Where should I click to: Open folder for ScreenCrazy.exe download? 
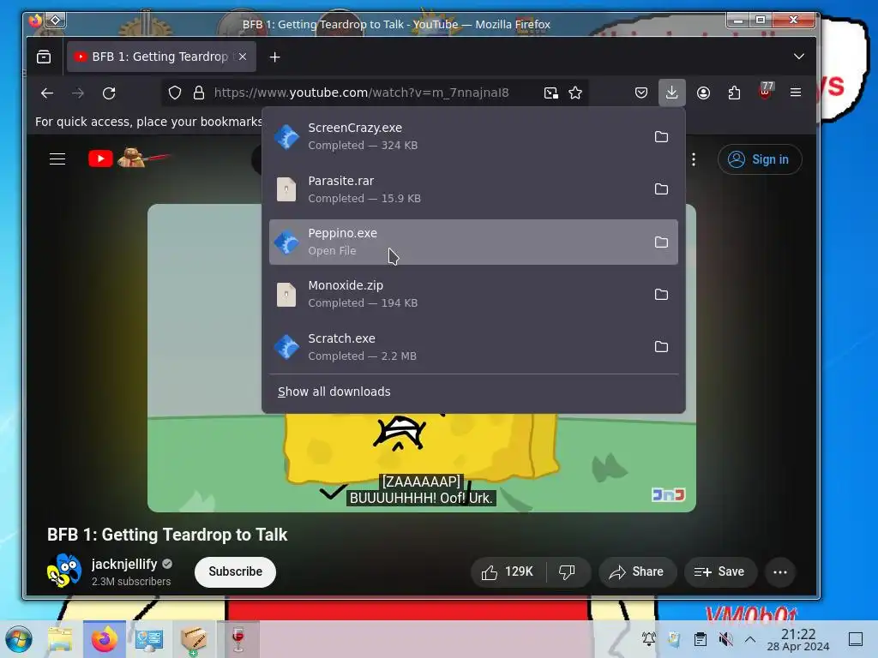click(661, 136)
